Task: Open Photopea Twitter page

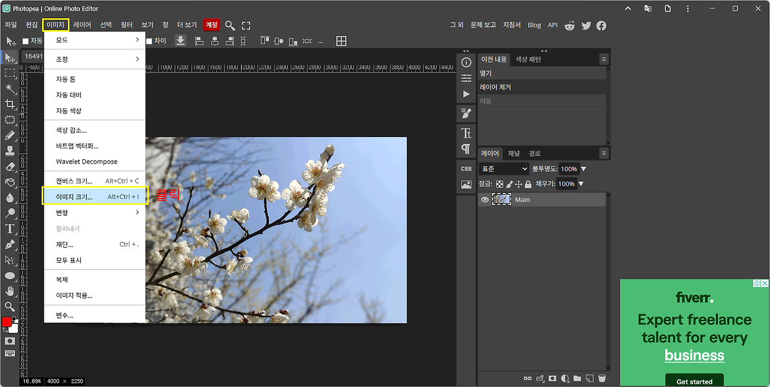Action: pos(586,25)
